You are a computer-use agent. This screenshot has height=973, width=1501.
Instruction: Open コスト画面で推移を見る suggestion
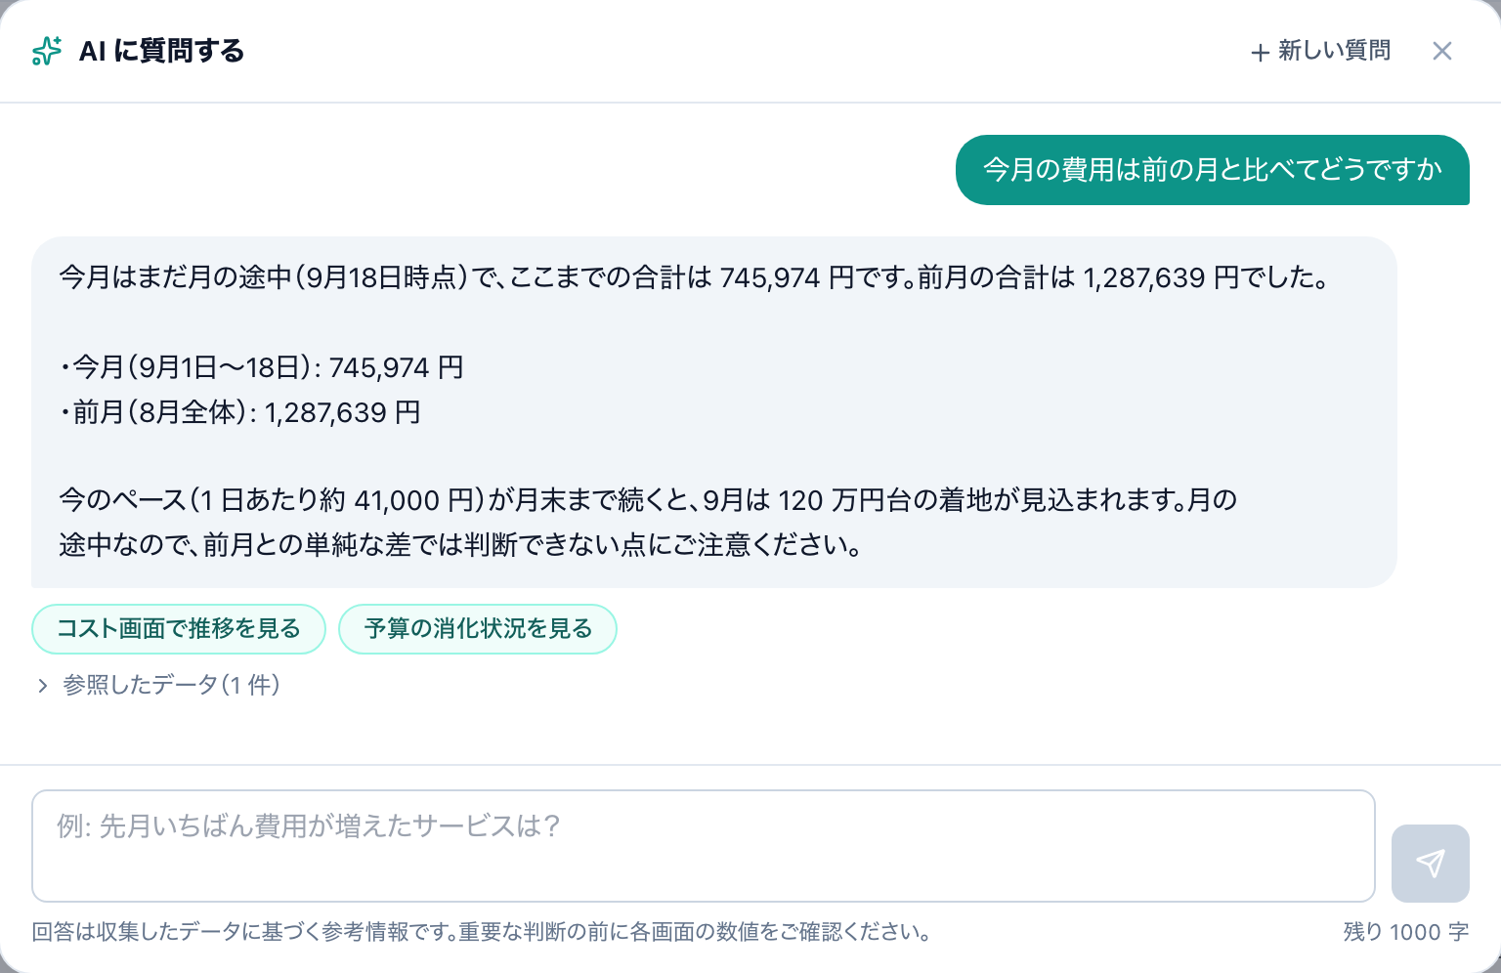(x=179, y=629)
